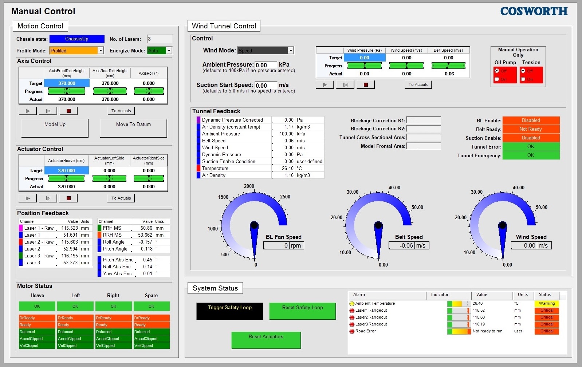Click the Reset Safety Loop button
582x367 pixels.
[303, 311]
